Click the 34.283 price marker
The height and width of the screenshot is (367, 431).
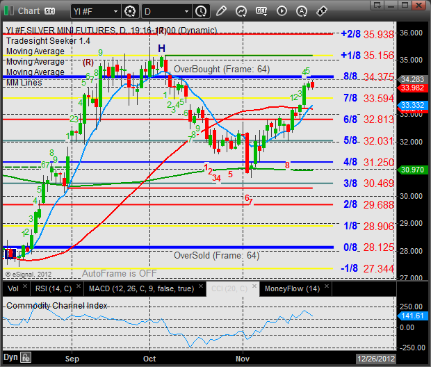(413, 79)
